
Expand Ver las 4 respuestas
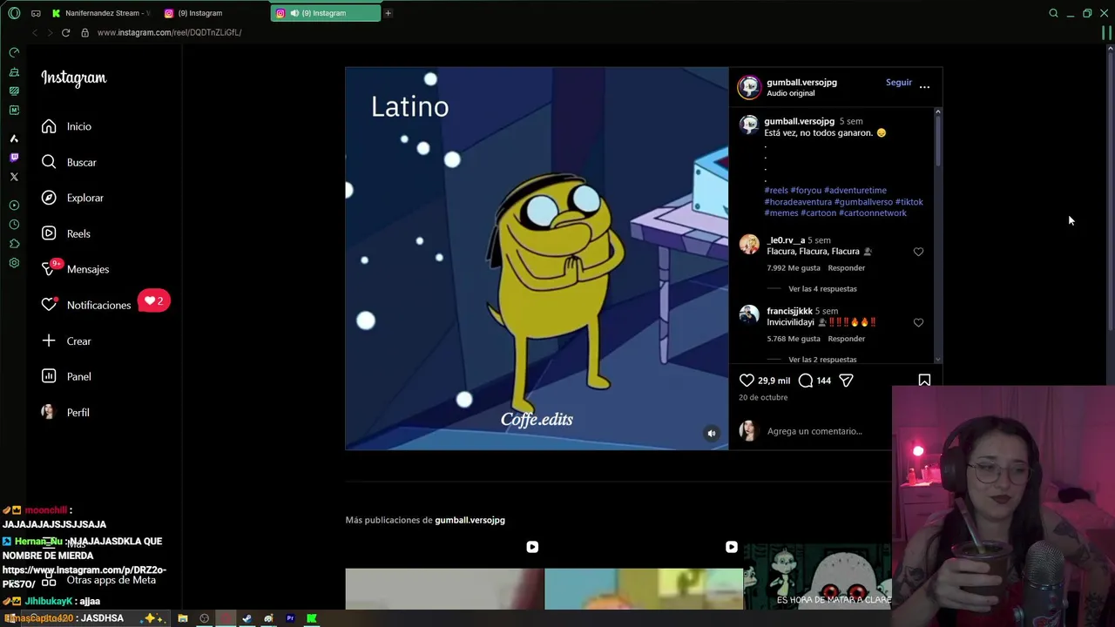pos(822,289)
